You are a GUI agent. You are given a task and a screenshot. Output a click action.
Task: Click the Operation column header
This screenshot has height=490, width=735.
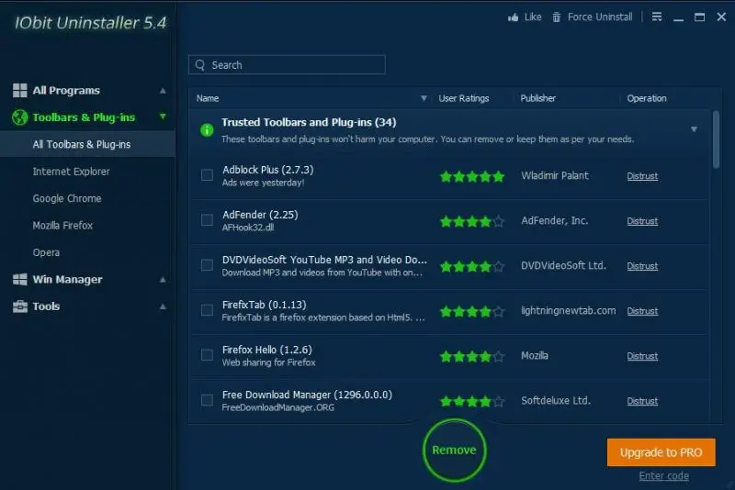point(647,98)
